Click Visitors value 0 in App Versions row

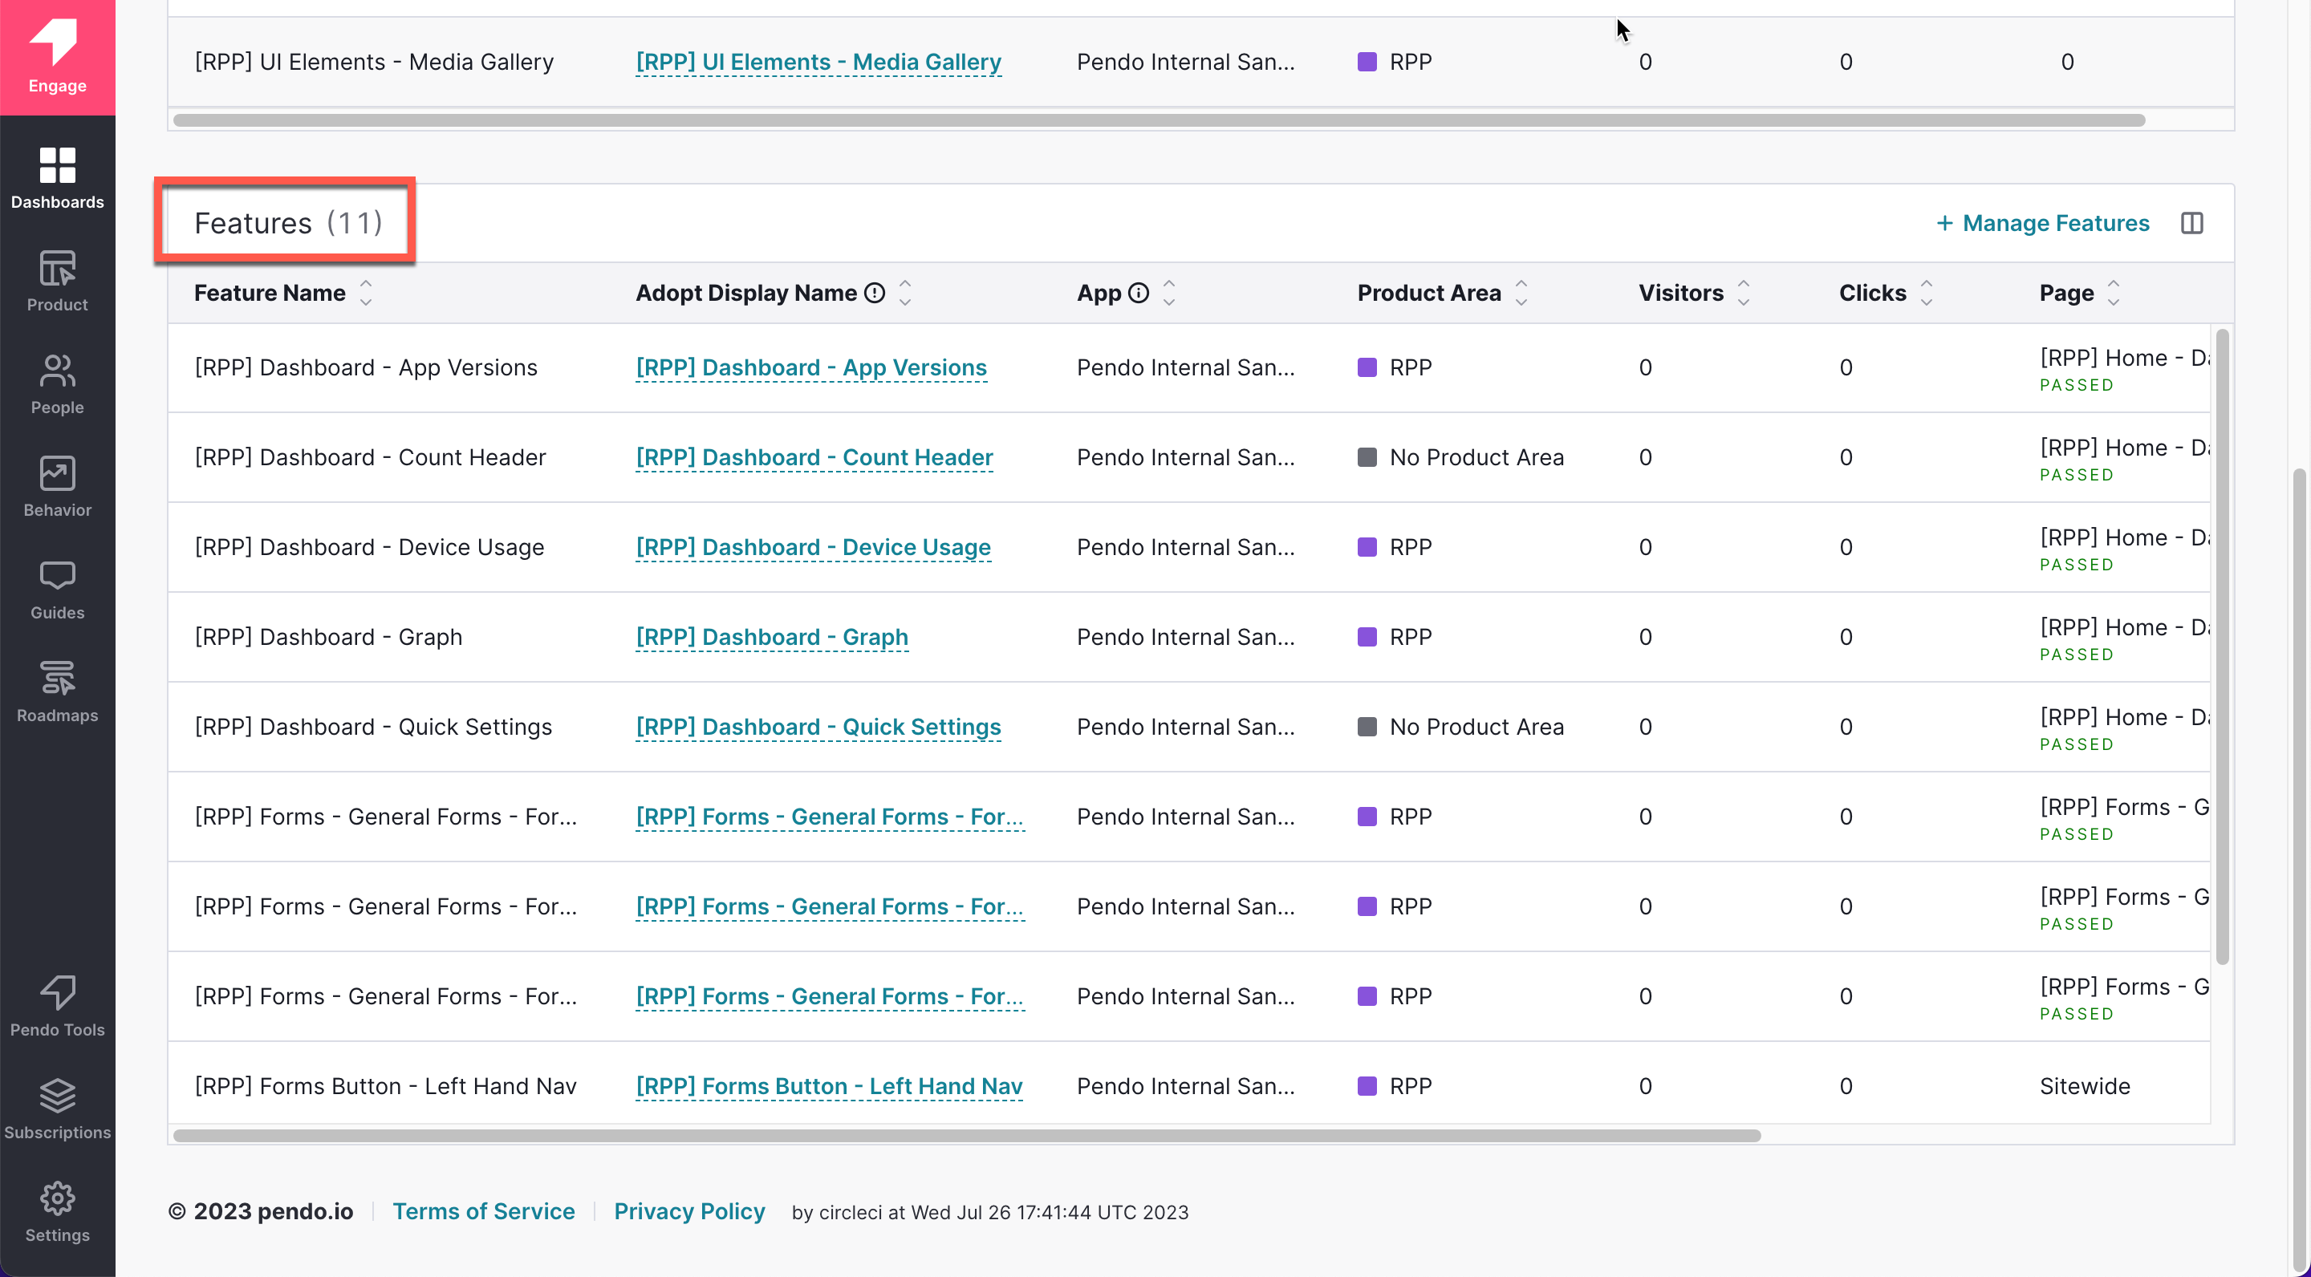point(1645,367)
